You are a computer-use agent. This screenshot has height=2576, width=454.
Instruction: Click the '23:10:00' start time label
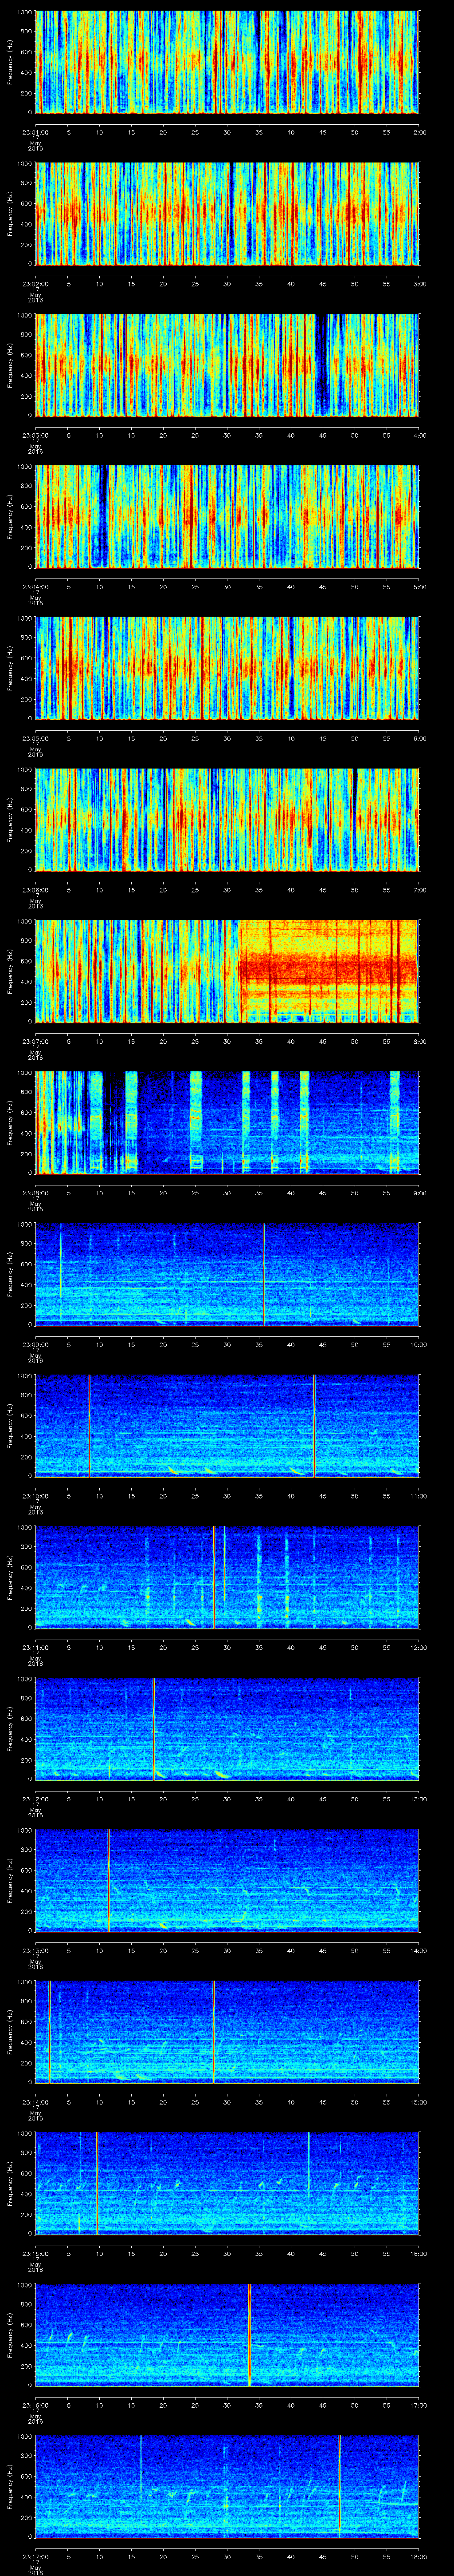click(x=36, y=1495)
